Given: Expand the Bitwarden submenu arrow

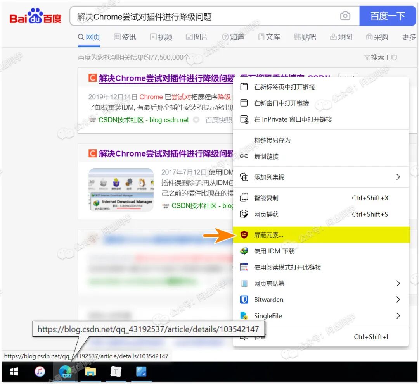Looking at the screenshot, I should point(398,300).
